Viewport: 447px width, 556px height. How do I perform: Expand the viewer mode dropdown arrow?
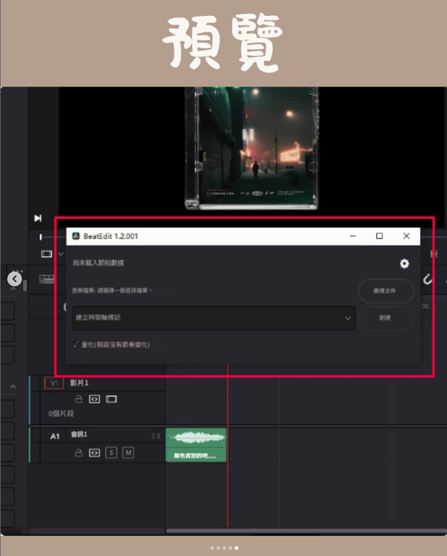[61, 254]
